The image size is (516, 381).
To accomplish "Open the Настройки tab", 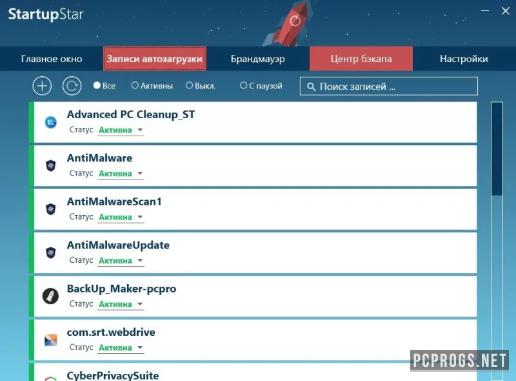I will click(x=464, y=59).
